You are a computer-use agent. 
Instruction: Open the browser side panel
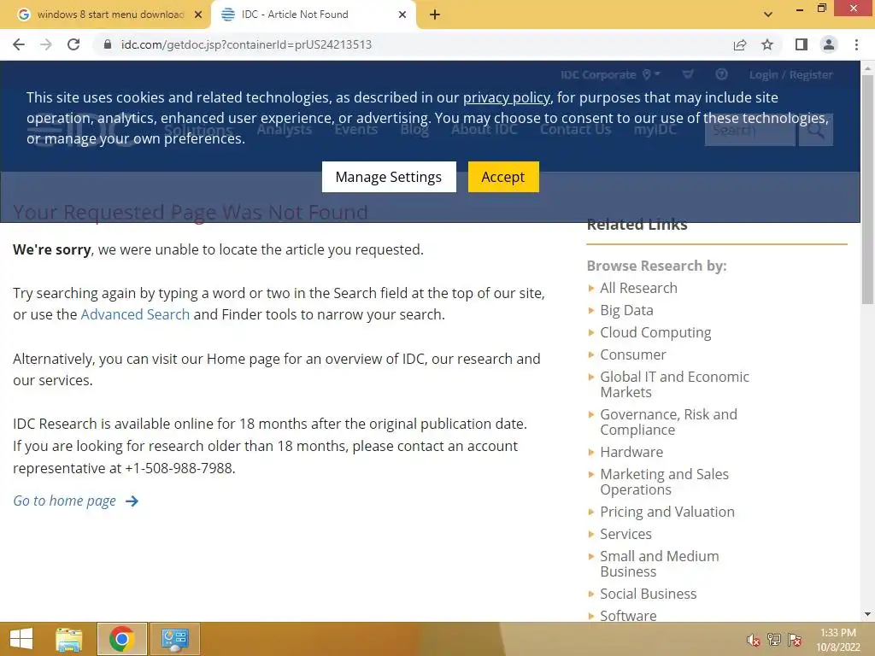802,44
